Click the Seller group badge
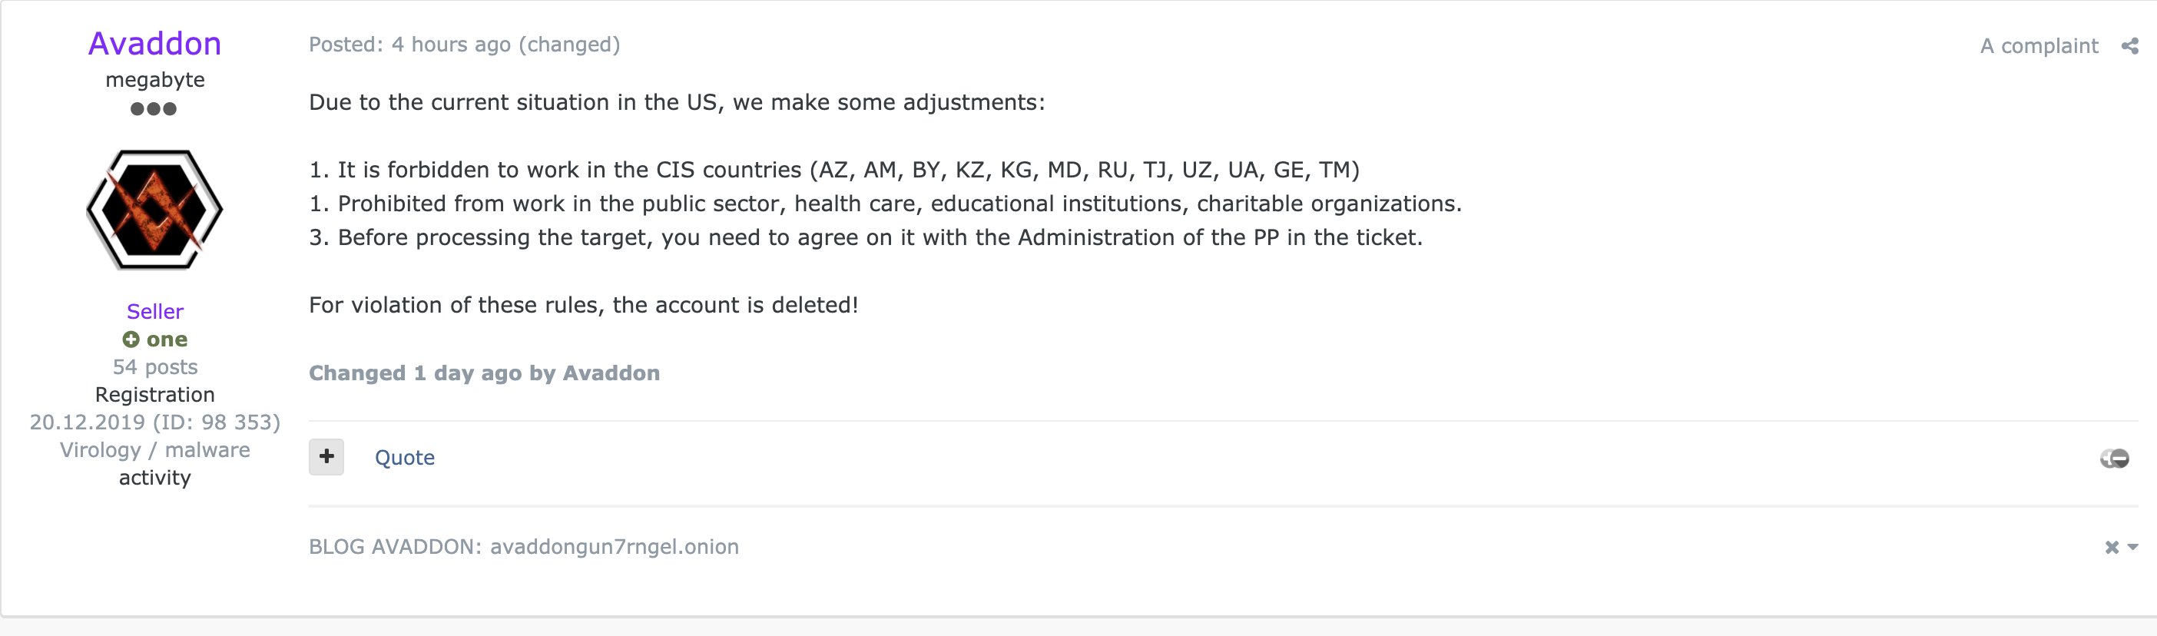 [x=155, y=311]
